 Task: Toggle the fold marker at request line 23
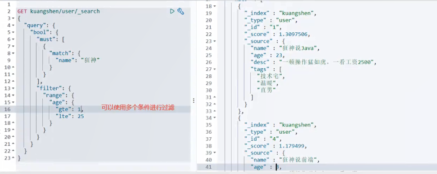coord(13,158)
